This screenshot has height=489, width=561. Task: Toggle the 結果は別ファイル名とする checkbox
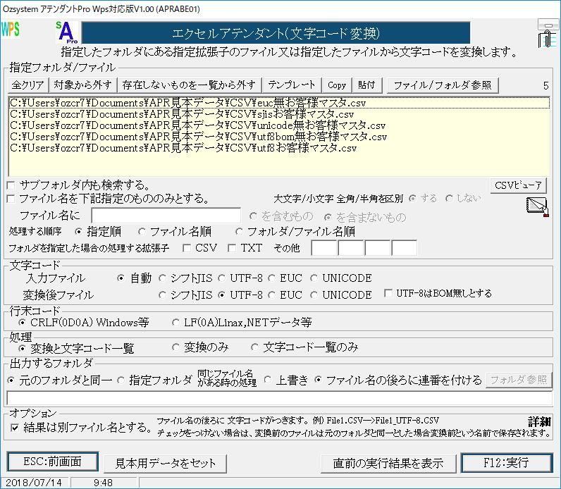click(x=16, y=427)
